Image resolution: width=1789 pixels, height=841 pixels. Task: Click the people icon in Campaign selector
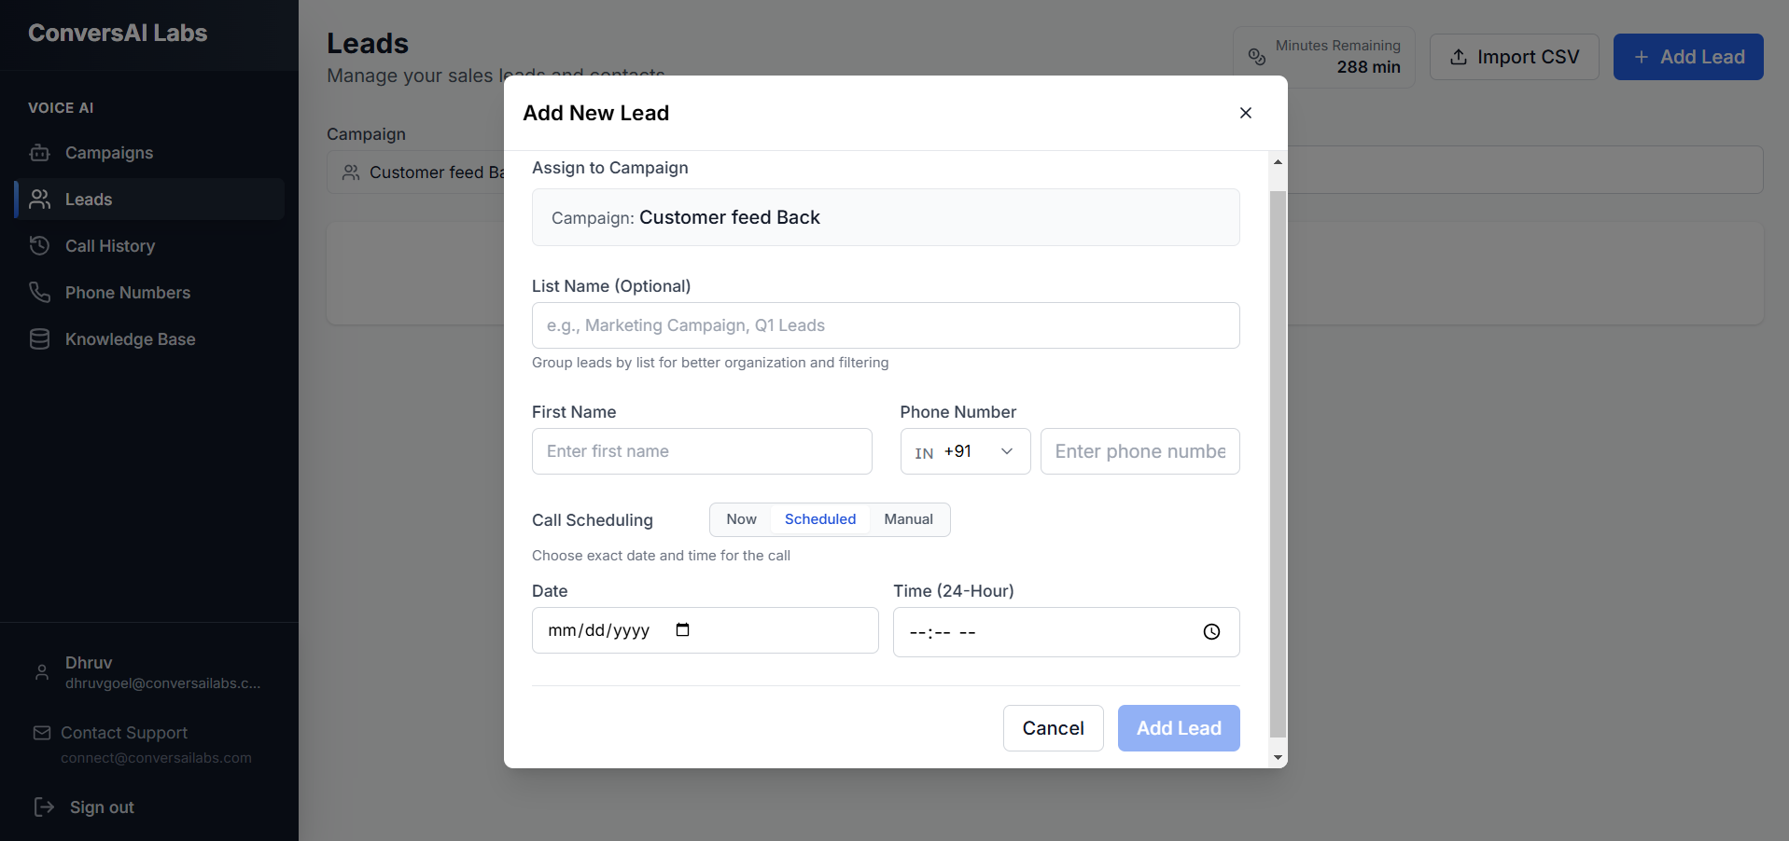pyautogui.click(x=351, y=172)
